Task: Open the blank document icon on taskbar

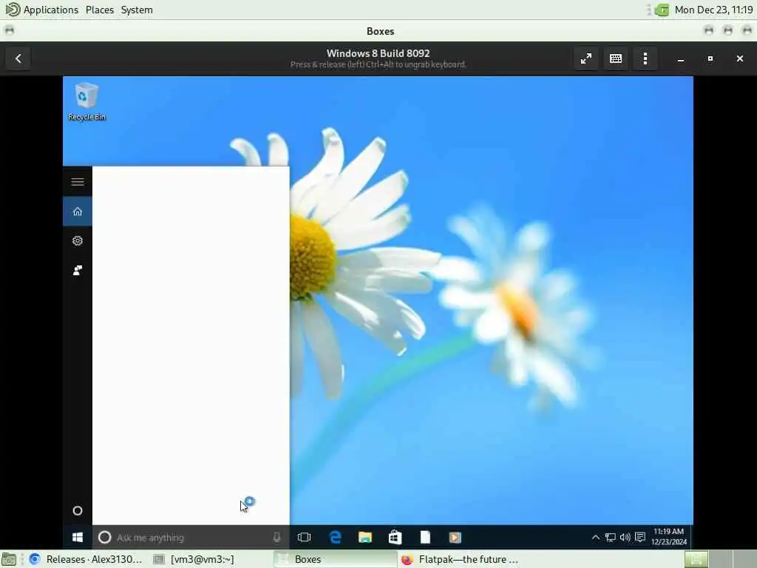Action: [x=425, y=537]
